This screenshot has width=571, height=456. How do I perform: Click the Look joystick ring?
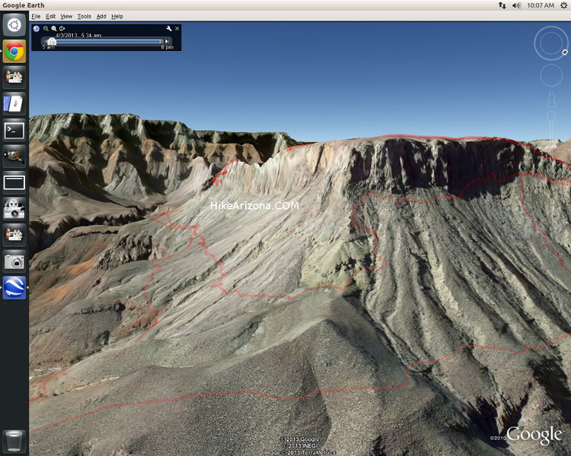coord(551,43)
